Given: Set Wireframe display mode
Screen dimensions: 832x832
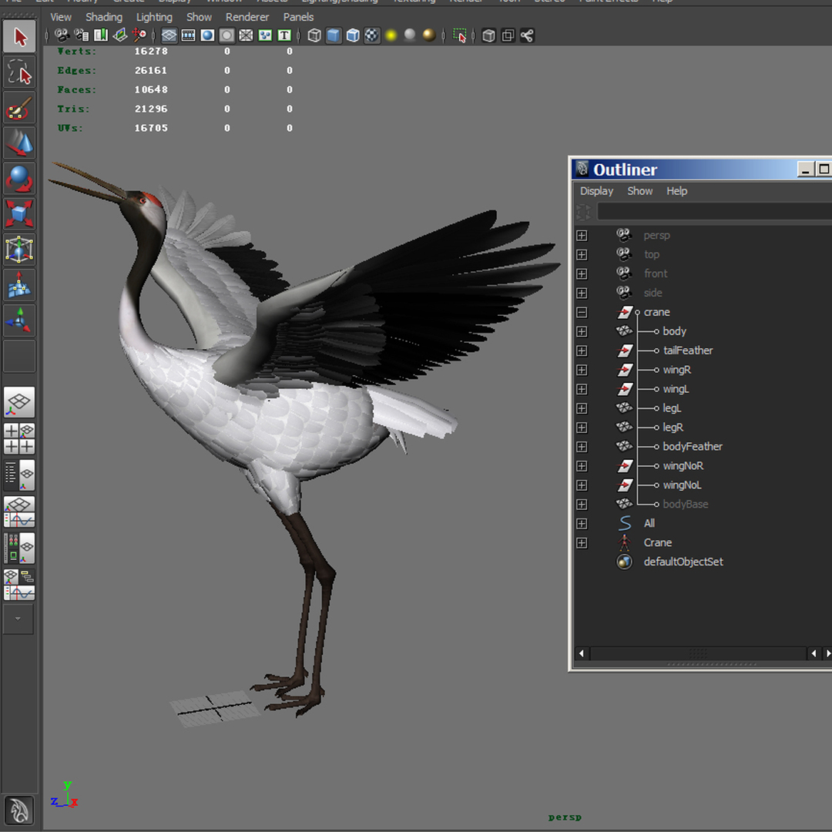Looking at the screenshot, I should point(314,35).
